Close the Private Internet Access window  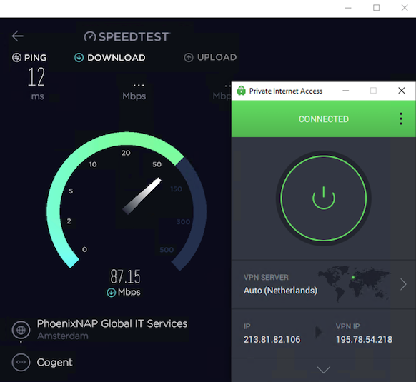(x=402, y=91)
